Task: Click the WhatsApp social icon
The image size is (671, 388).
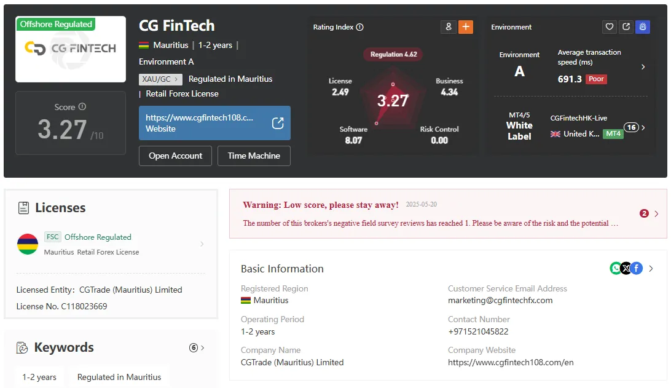Action: tap(615, 269)
